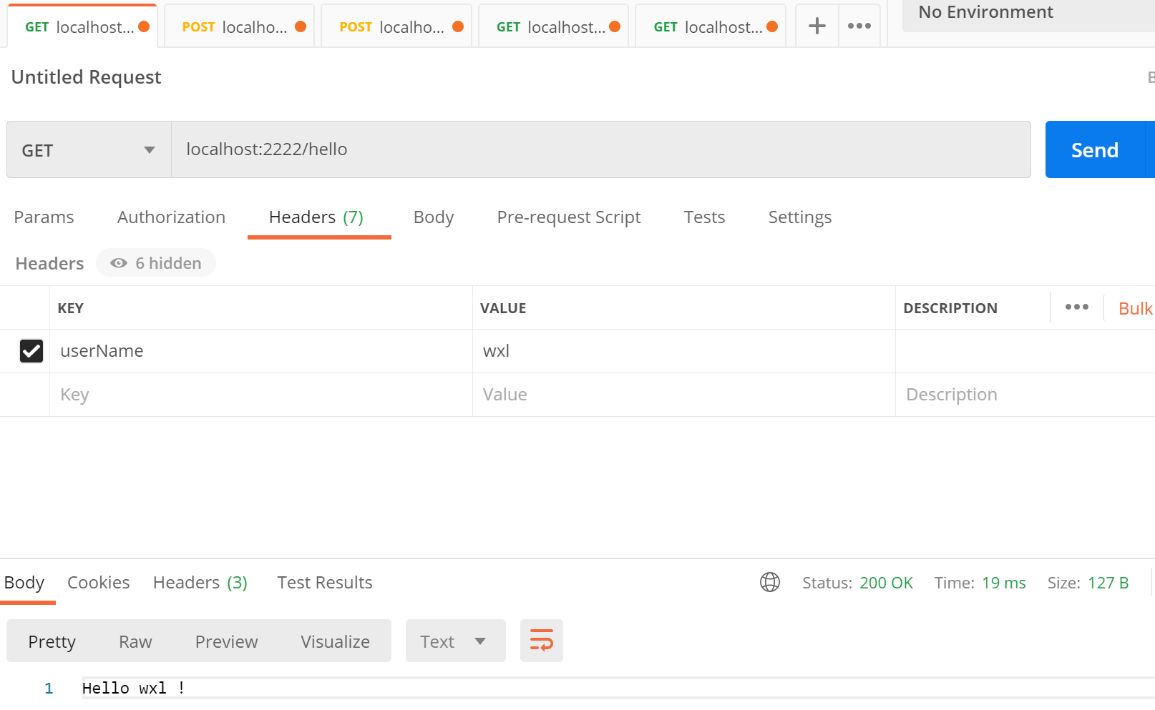Click the blue Send button
Image resolution: width=1155 pixels, height=710 pixels.
click(1094, 149)
